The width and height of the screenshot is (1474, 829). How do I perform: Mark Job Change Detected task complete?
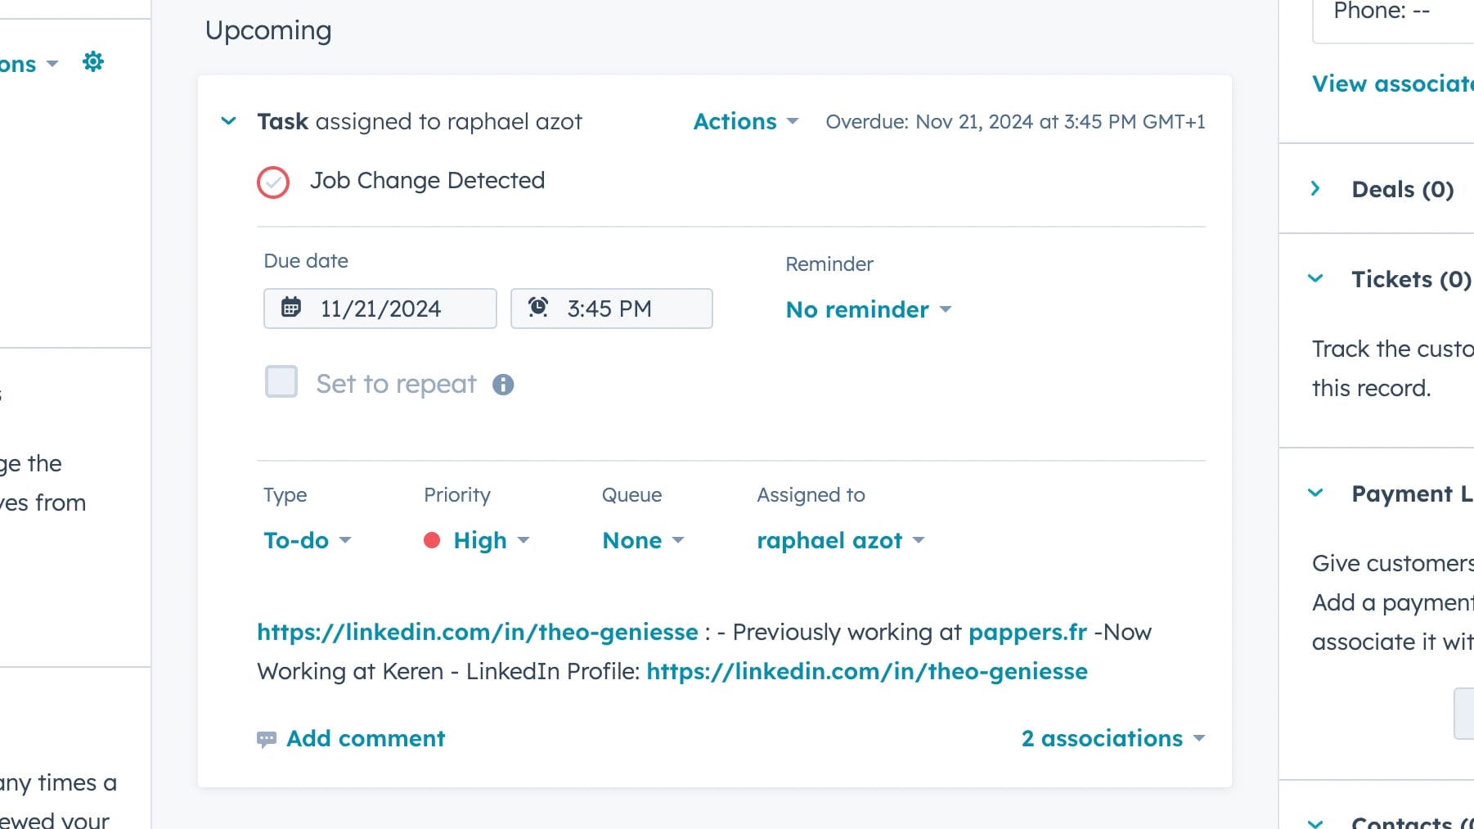tap(273, 182)
